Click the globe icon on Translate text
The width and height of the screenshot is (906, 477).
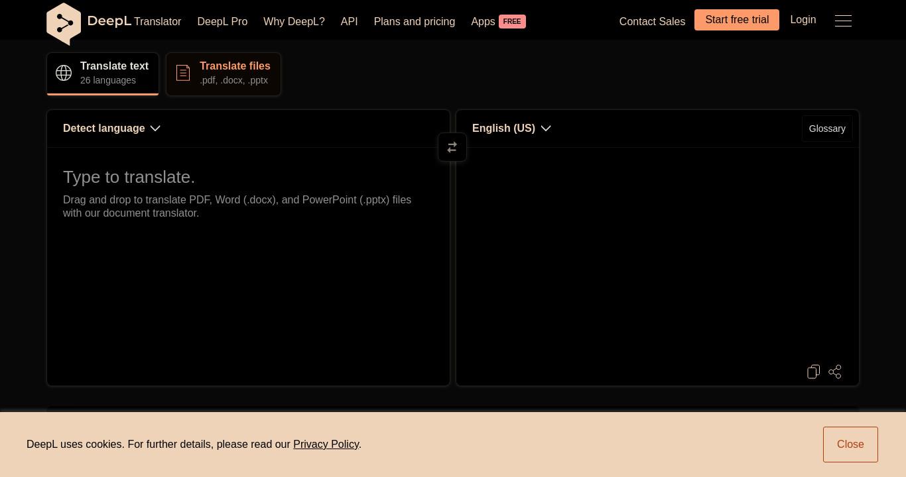click(x=64, y=73)
